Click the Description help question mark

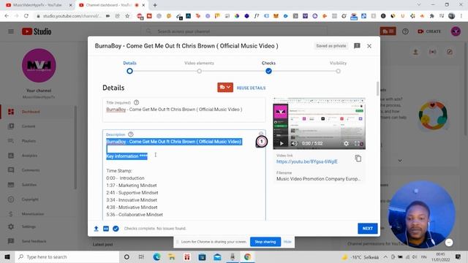131,134
